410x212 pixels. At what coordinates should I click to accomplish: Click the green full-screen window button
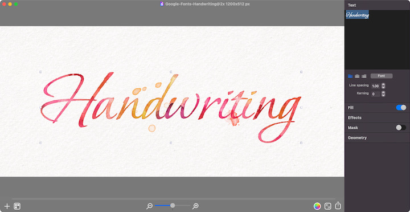point(16,4)
